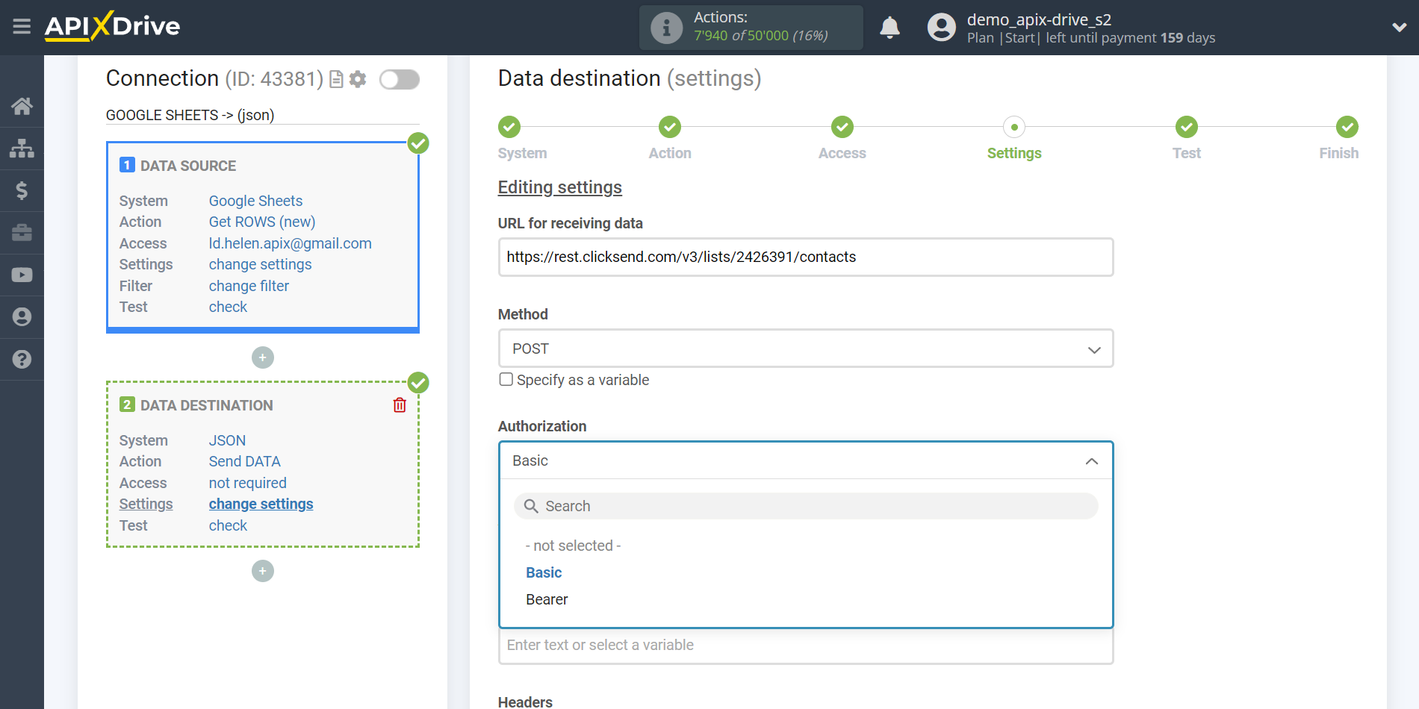
Task: Add step after Data Destination block
Action: point(263,571)
